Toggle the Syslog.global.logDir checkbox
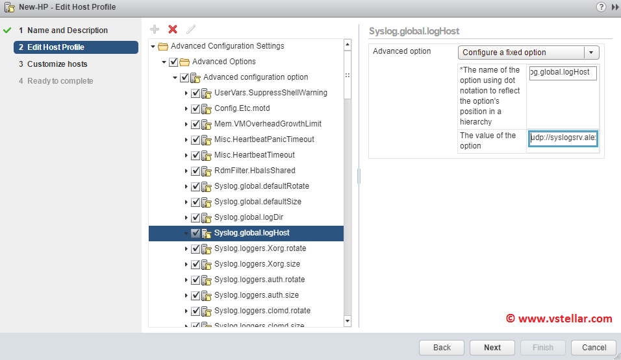Image resolution: width=621 pixels, height=360 pixels. (x=196, y=217)
